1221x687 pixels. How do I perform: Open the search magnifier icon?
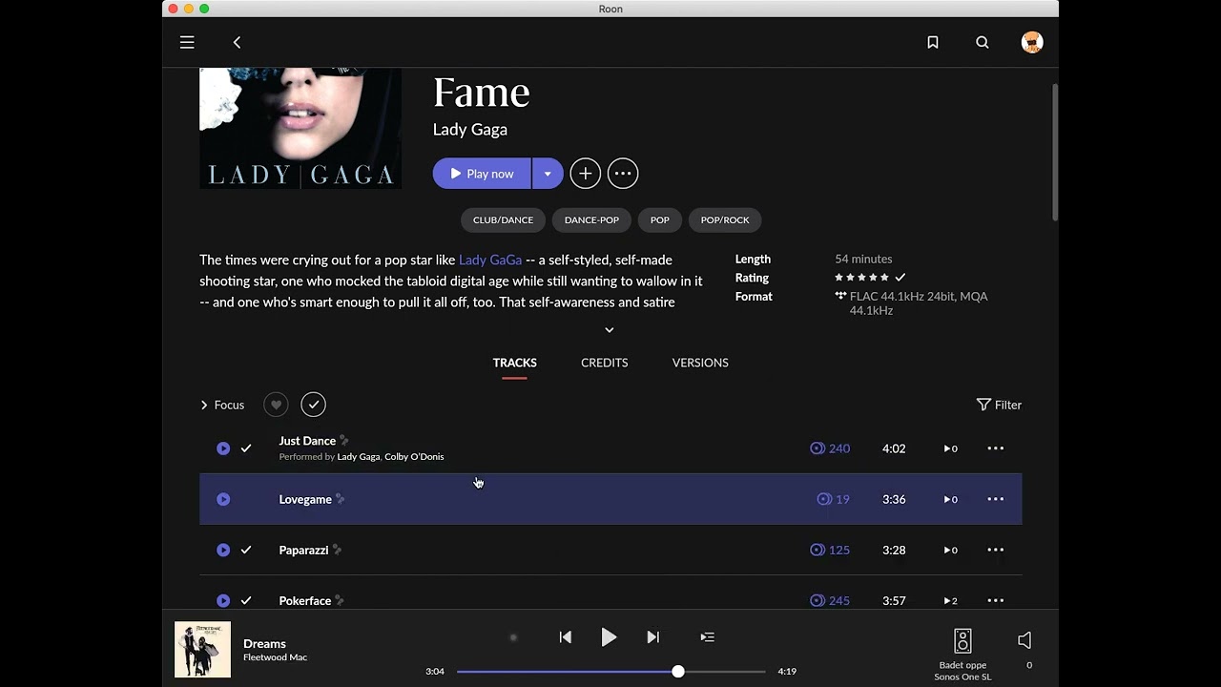[983, 42]
